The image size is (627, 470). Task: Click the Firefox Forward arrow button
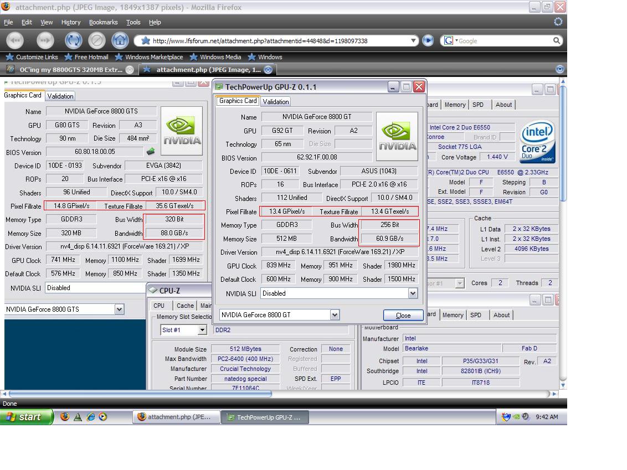(45, 40)
